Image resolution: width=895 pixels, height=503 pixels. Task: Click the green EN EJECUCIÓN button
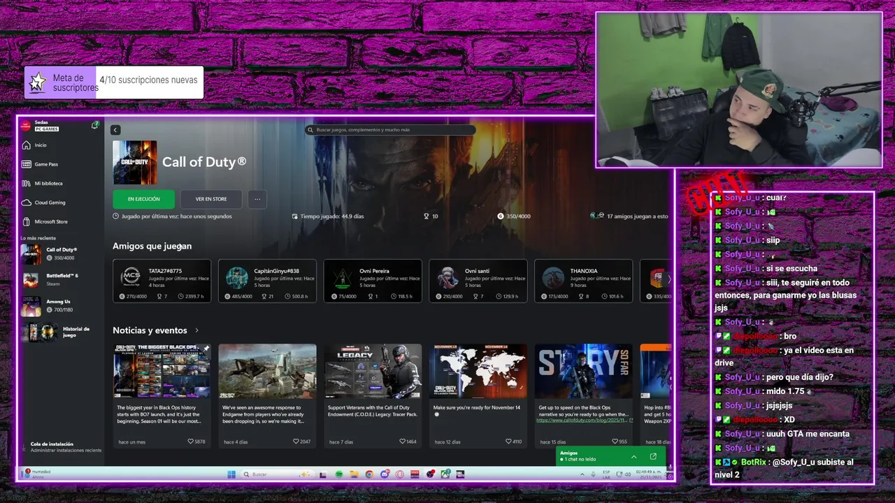[143, 199]
